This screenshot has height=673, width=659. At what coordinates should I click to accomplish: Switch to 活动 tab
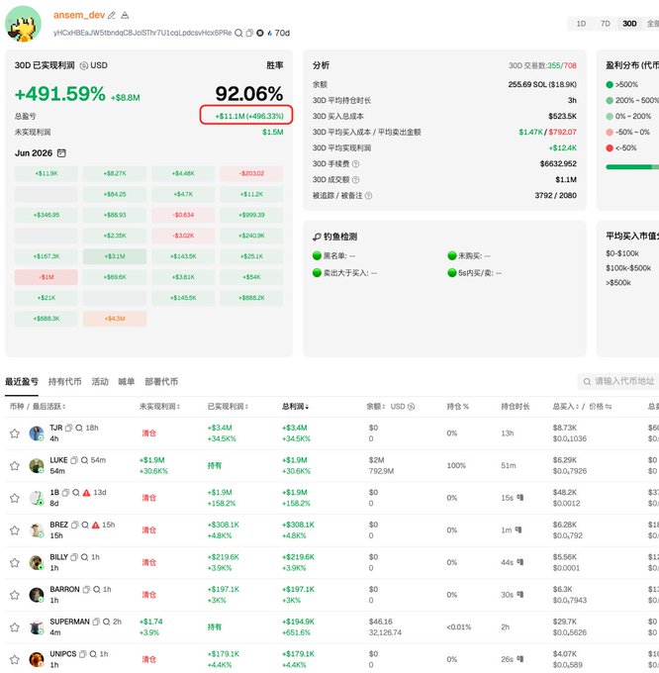100,382
